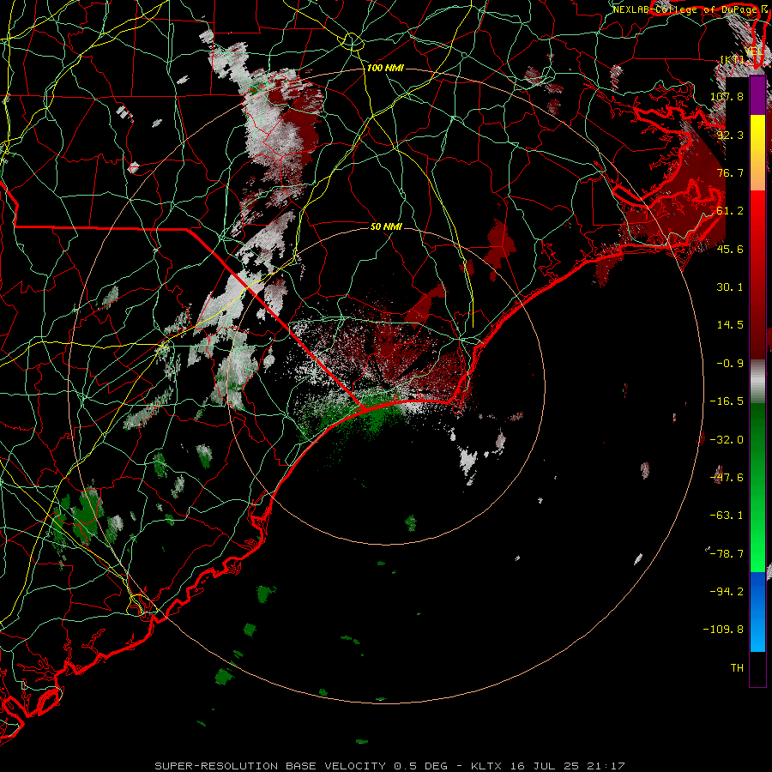Select the 61.2 value on velocity scale
The height and width of the screenshot is (772, 772).
(x=730, y=211)
